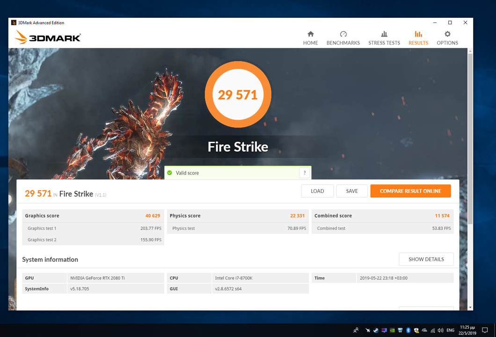Click the Intel Core i7-8700K value
Image resolution: width=496 pixels, height=337 pixels.
234,278
